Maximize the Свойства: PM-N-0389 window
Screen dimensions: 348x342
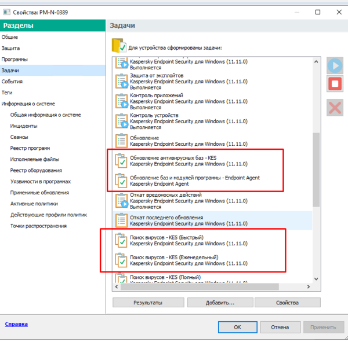(x=318, y=12)
